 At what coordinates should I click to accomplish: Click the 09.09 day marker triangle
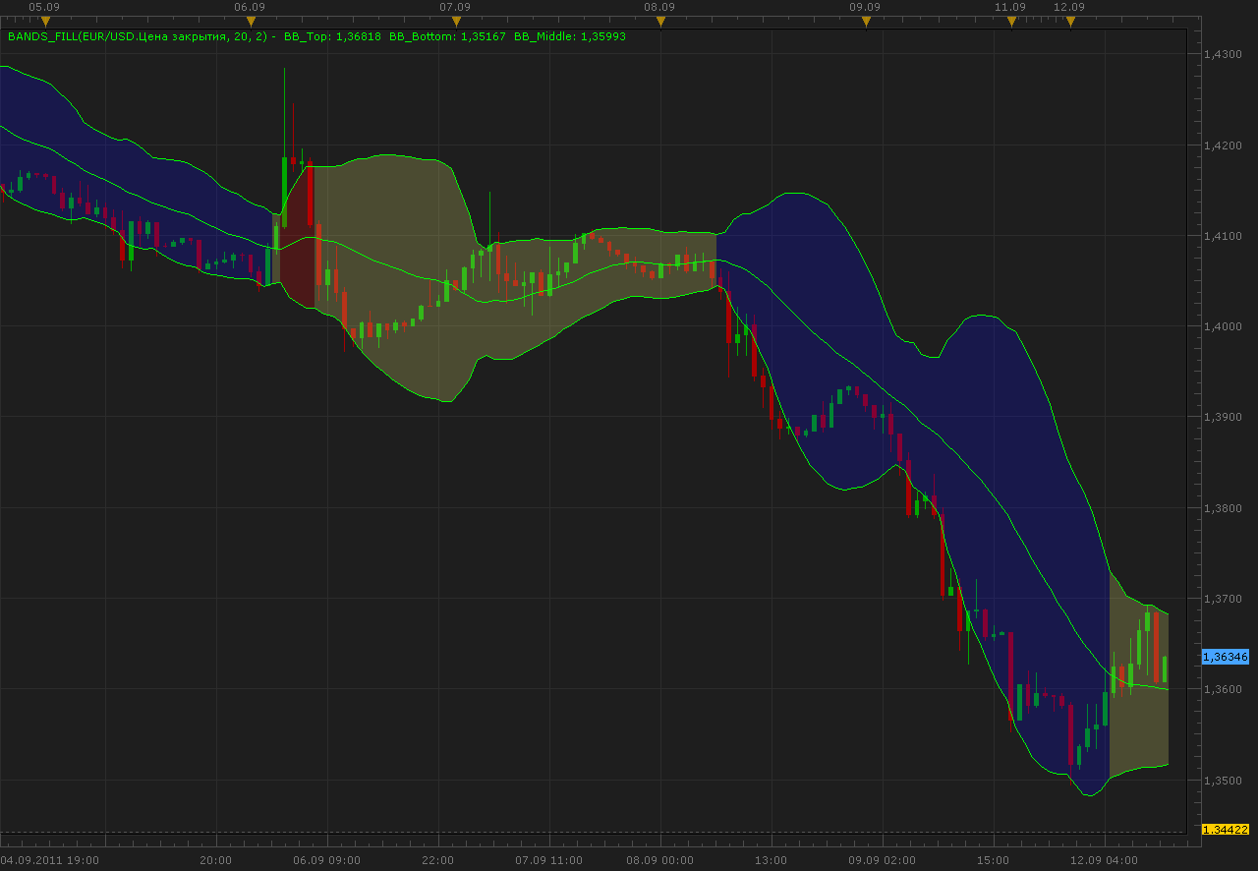point(866,22)
